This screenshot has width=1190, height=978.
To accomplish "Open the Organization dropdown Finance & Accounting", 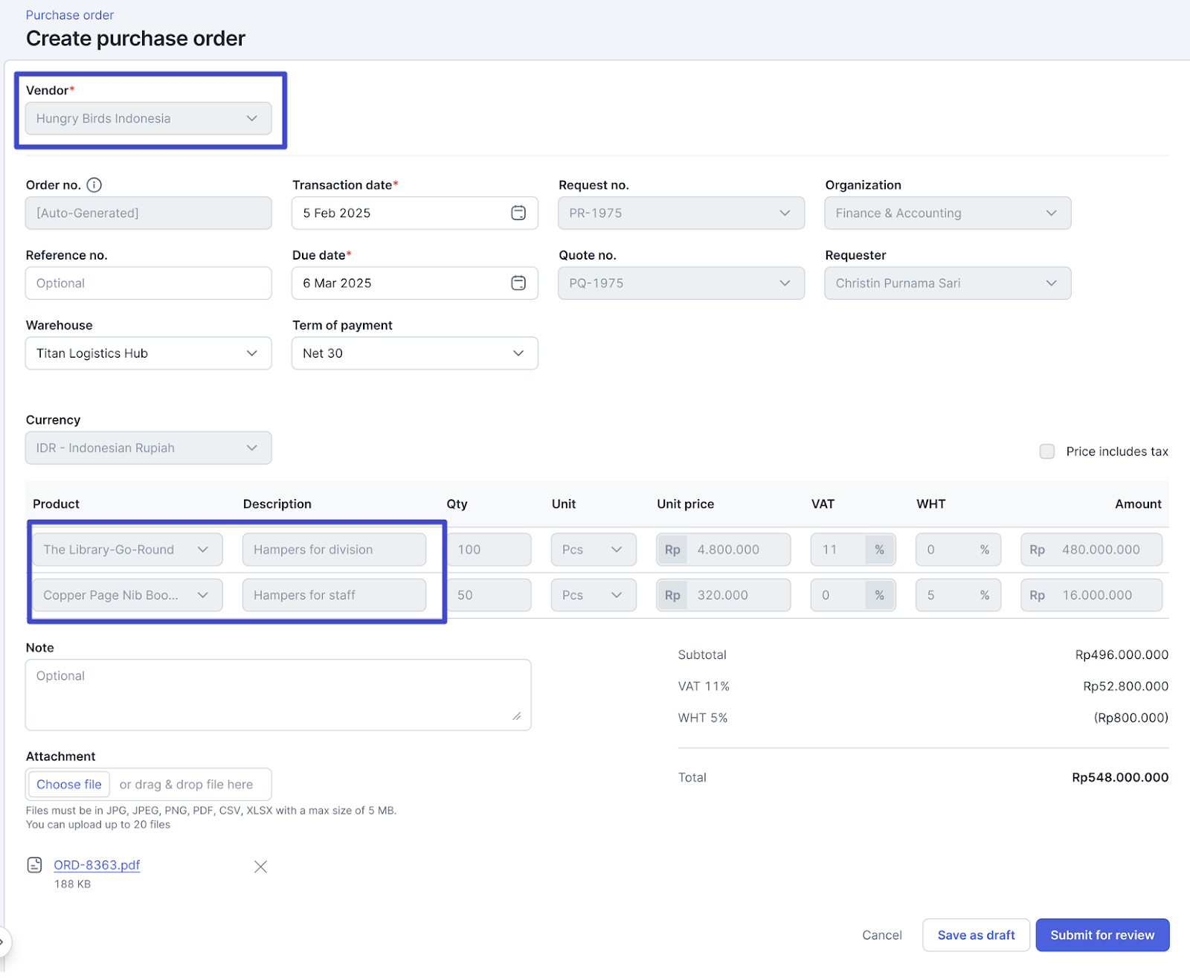I will click(947, 213).
